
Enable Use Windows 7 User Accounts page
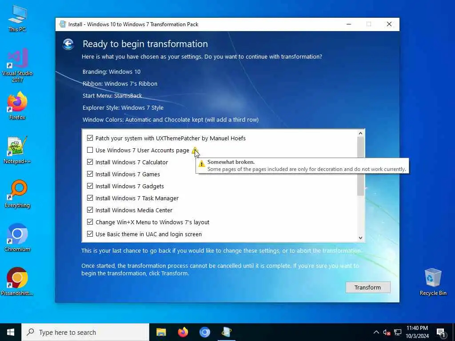pos(90,150)
